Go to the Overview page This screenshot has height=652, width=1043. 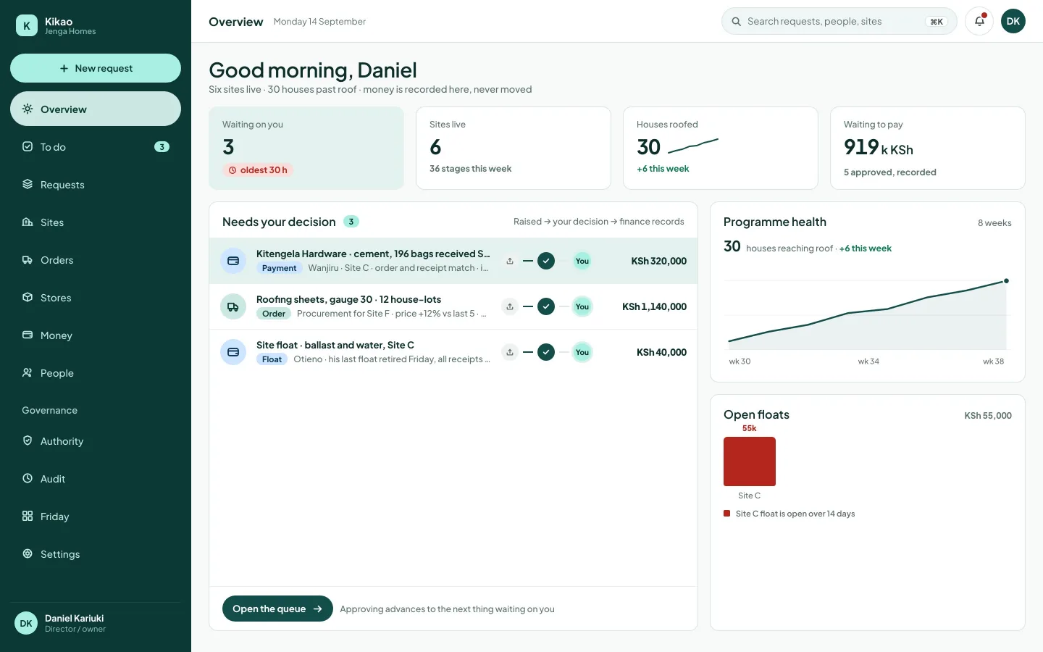[96, 109]
